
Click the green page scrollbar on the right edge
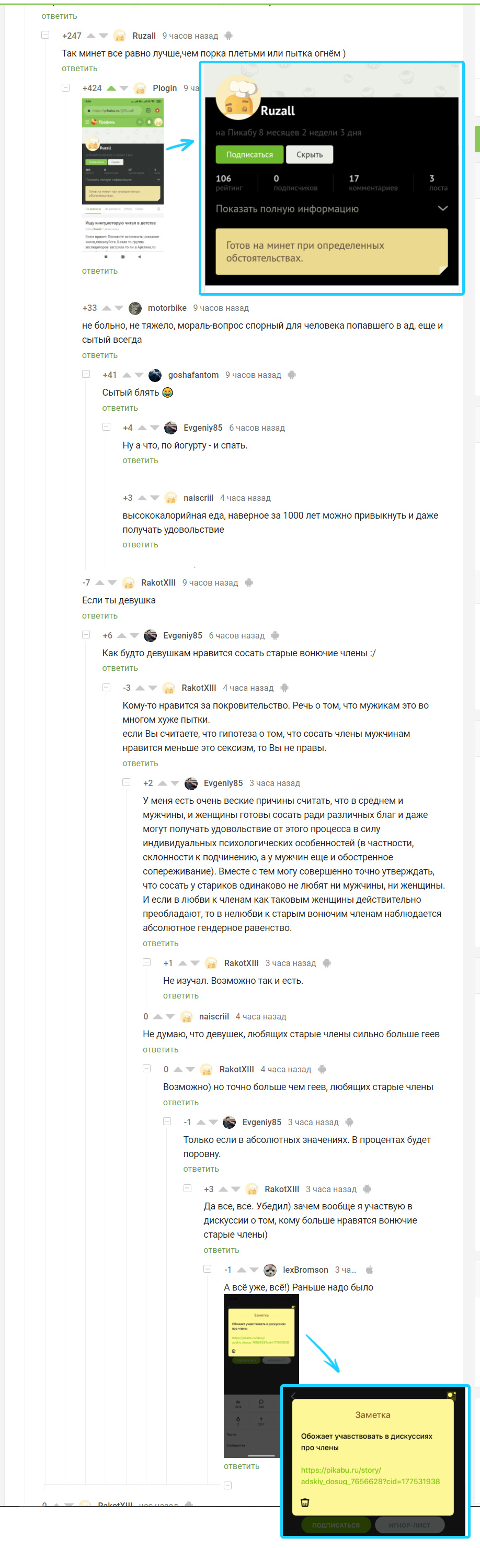(477, 139)
